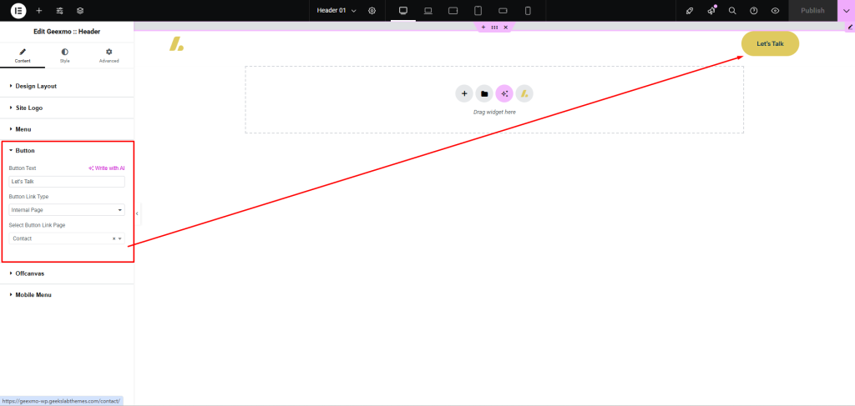Viewport: 855px width, 406px height.
Task: Click the Elementor logo menu icon
Action: pos(18,11)
